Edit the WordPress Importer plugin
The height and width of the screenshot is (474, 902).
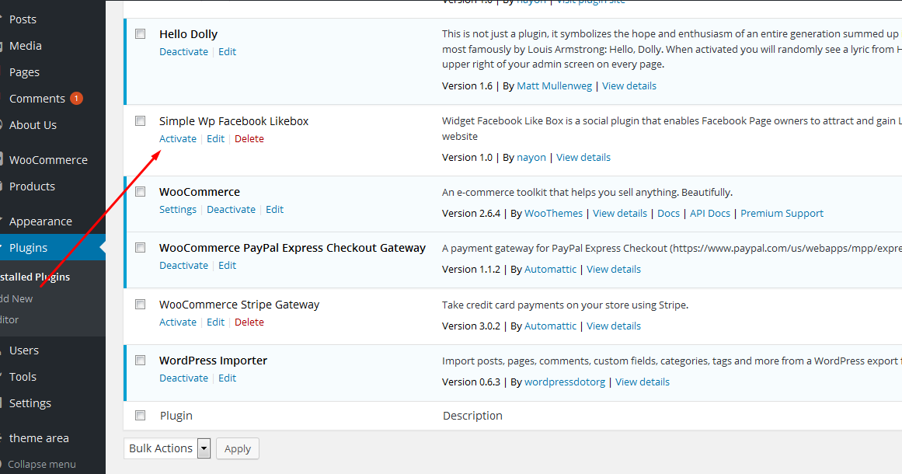click(x=227, y=378)
